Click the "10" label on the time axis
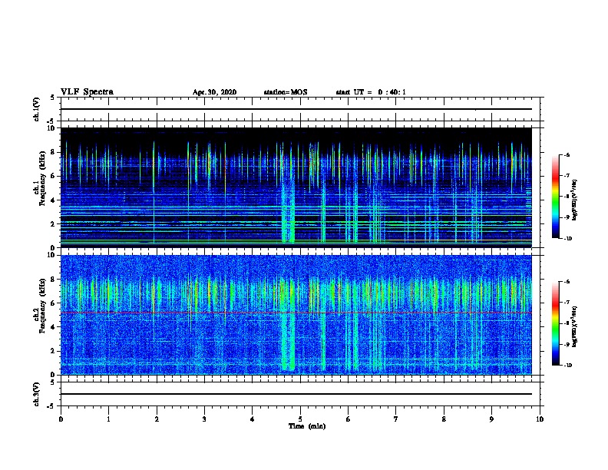 pyautogui.click(x=540, y=419)
